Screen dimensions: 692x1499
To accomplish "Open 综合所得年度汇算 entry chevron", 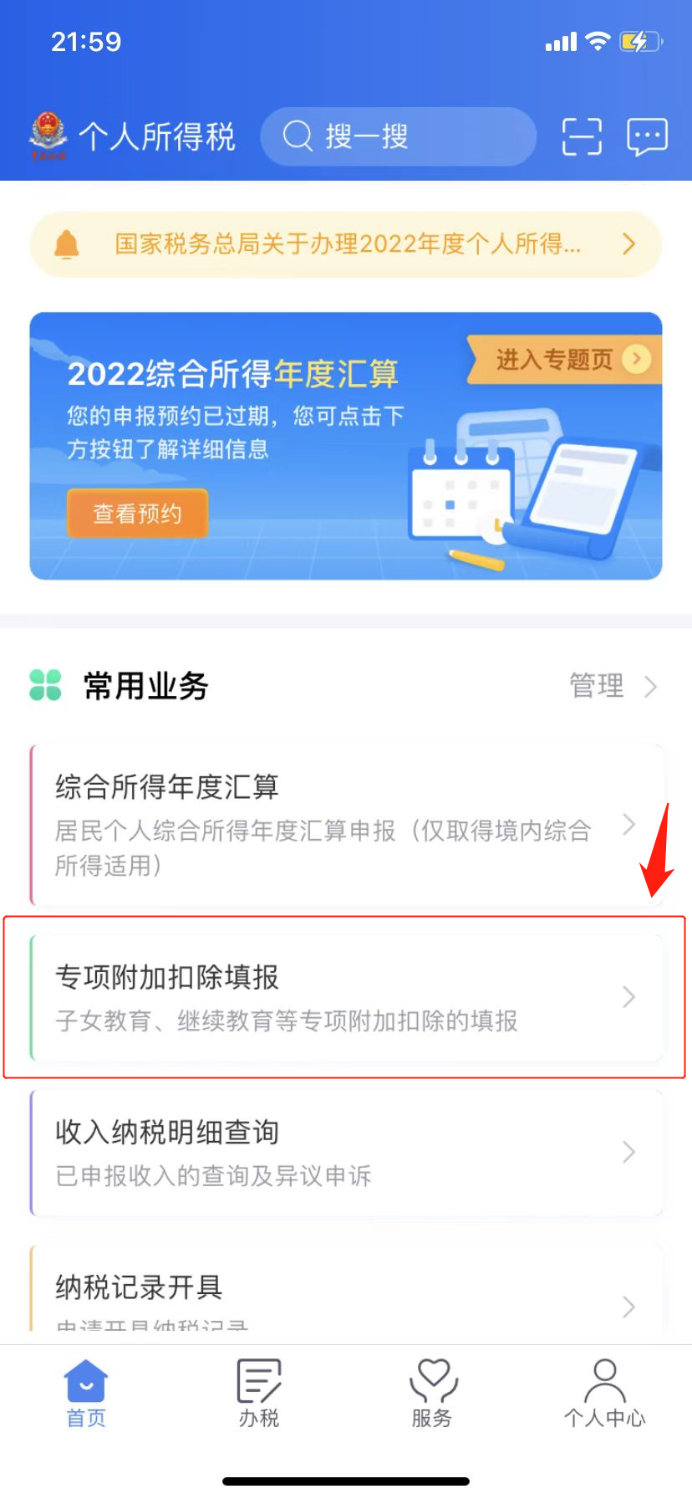I will click(x=629, y=825).
